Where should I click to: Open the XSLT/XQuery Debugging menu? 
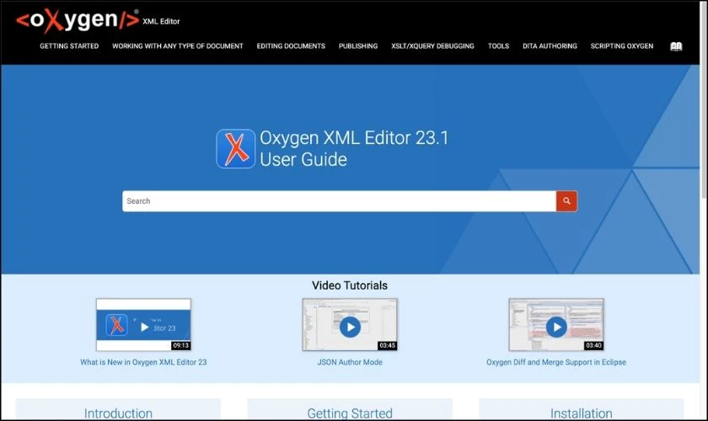[432, 46]
